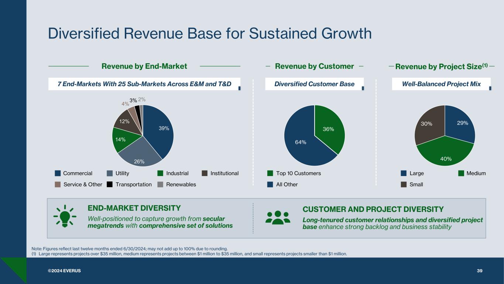Select the Revenue by End-Market heading
Image resolution: width=504 pixels, height=284 pixels.
coord(144,67)
